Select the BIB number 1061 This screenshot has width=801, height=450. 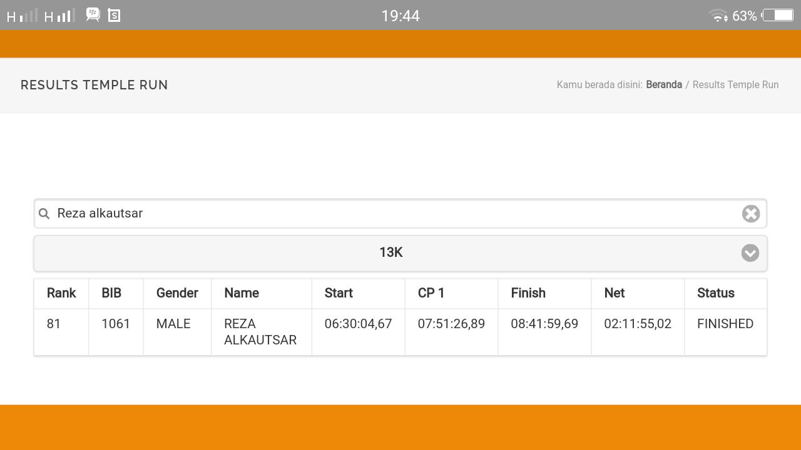pyautogui.click(x=116, y=324)
